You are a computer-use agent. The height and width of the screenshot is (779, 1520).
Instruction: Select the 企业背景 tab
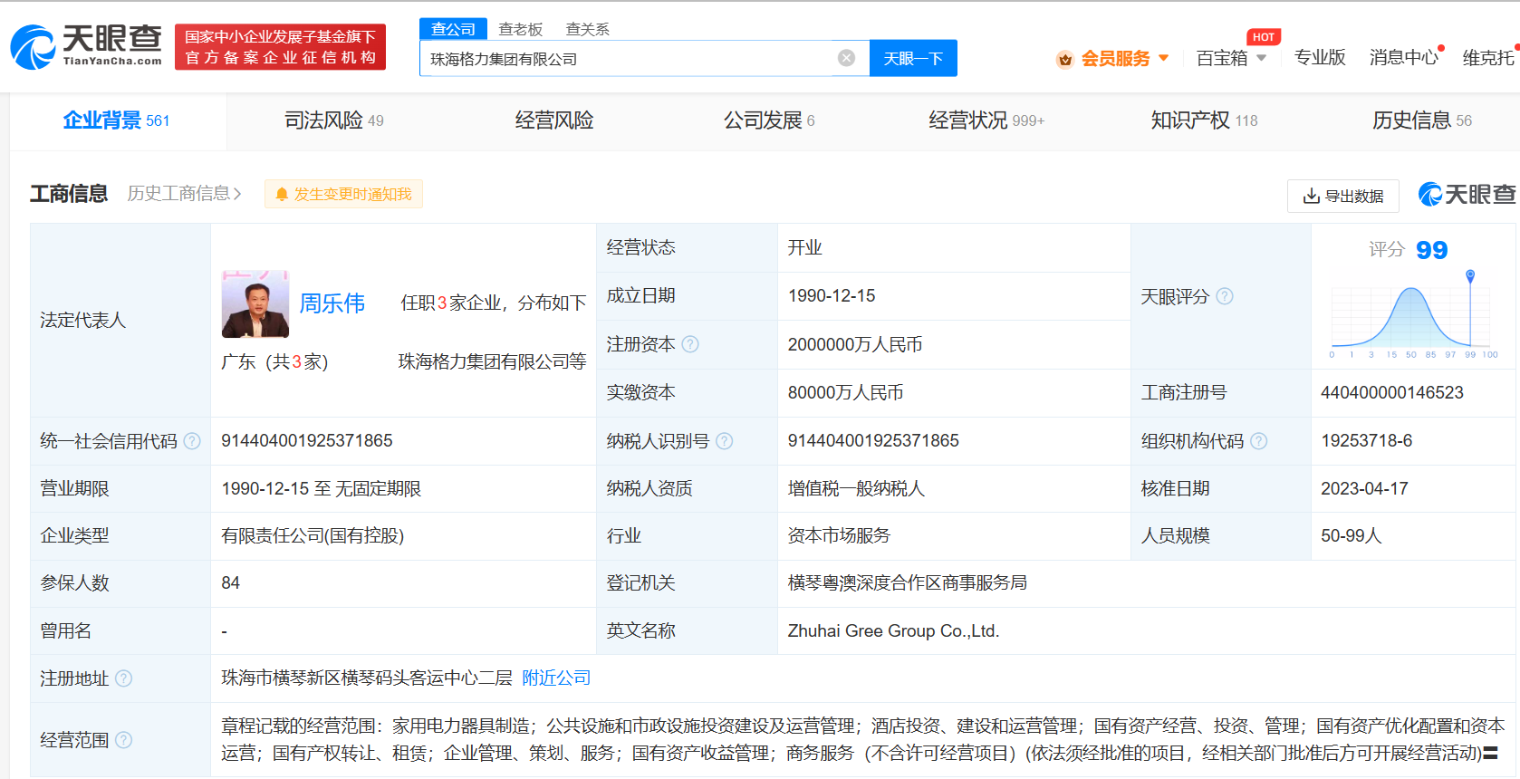click(x=117, y=120)
